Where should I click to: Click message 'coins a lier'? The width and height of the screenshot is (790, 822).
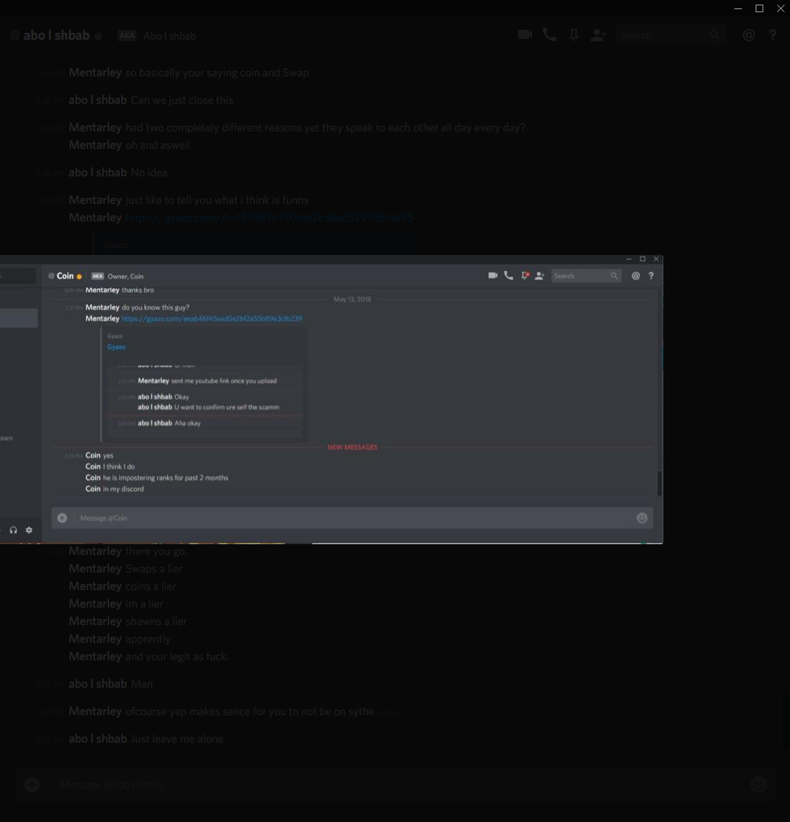(150, 586)
